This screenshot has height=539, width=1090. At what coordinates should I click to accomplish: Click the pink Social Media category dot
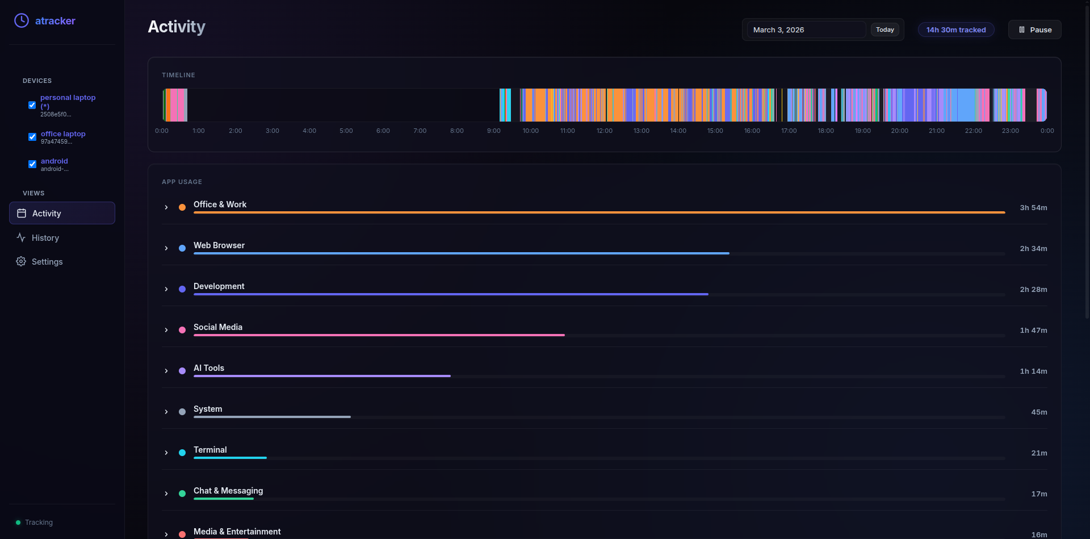[182, 330]
